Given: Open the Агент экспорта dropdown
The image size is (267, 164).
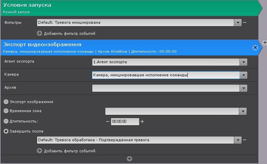Looking at the screenshot, I should click(x=244, y=62).
